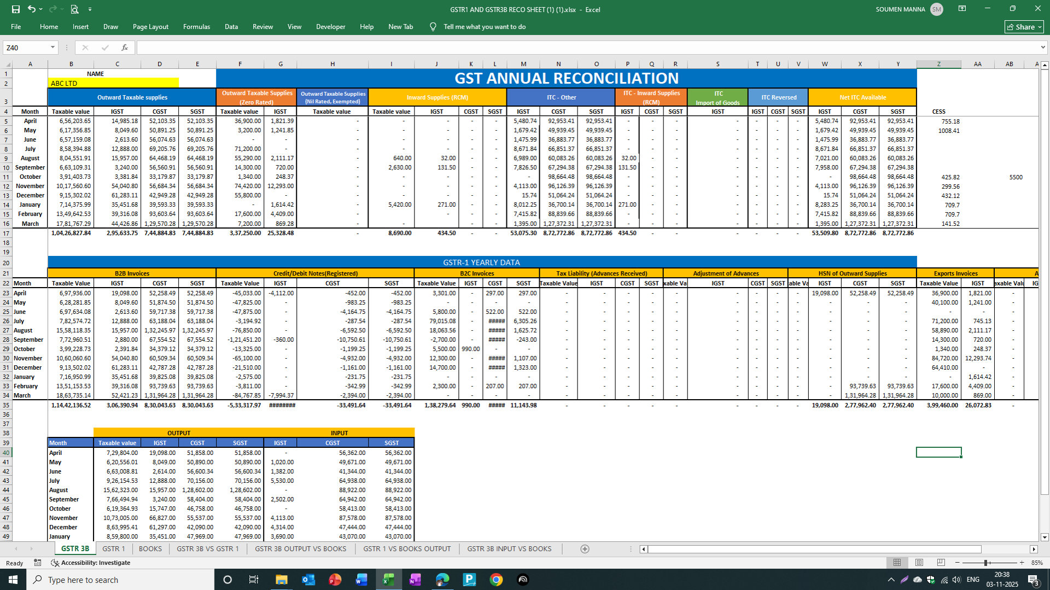Select the yellow ABC LTD cell

(113, 83)
